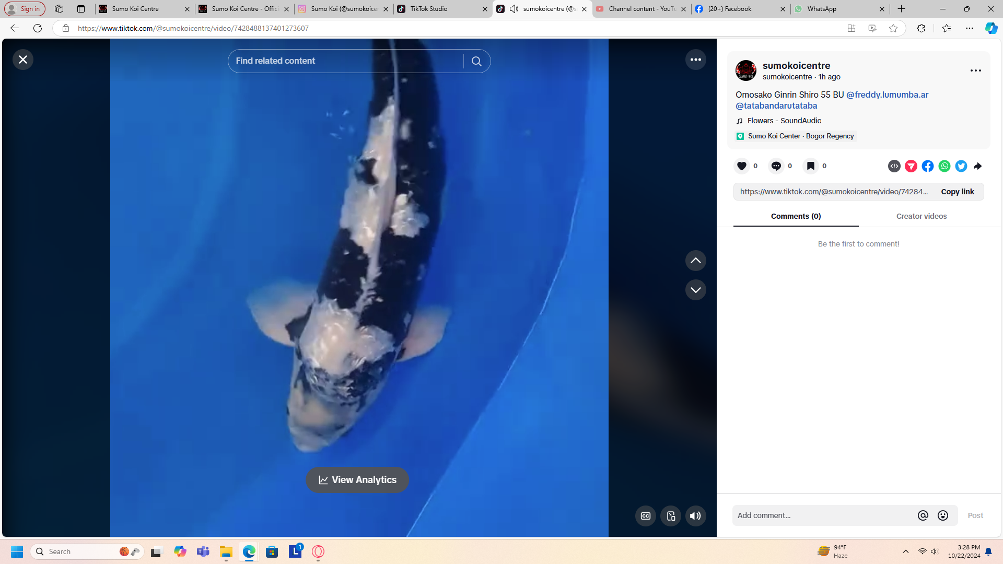
Task: Bookmark the video to favorites
Action: pos(810,166)
